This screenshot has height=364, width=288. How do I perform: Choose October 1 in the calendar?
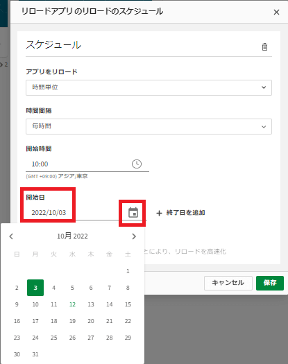coord(128,271)
